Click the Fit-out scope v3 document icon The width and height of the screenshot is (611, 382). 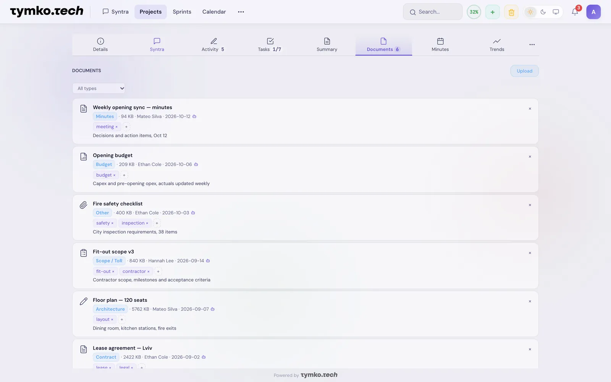[84, 253]
